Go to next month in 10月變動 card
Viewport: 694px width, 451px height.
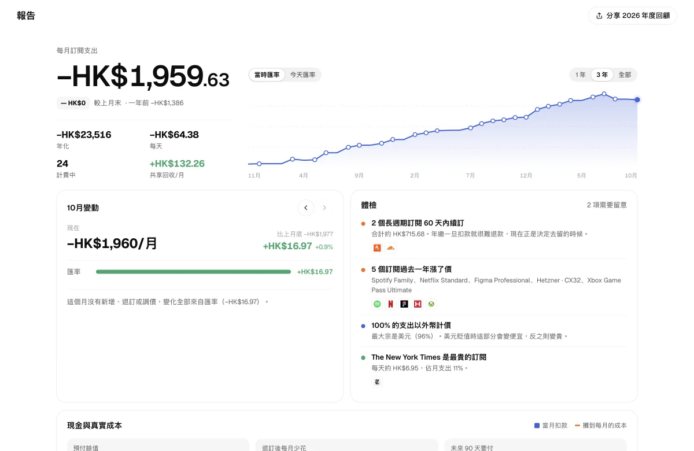tap(324, 208)
